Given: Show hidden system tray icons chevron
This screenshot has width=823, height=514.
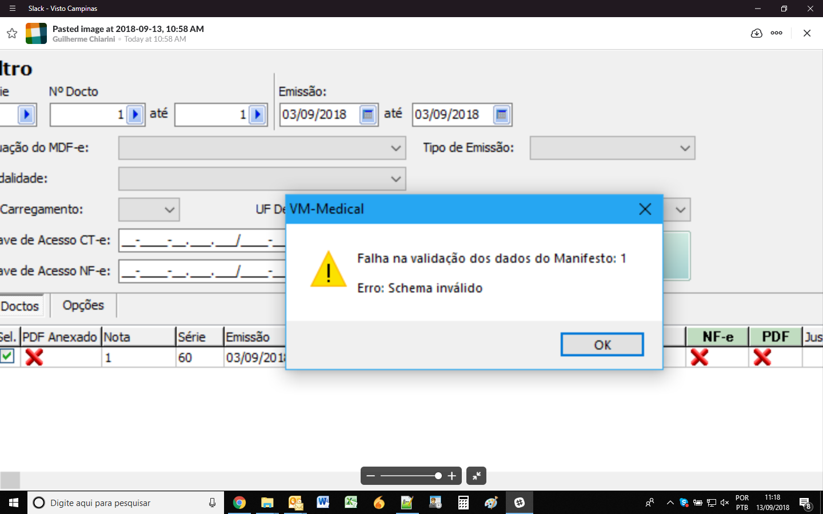Looking at the screenshot, I should (x=670, y=503).
